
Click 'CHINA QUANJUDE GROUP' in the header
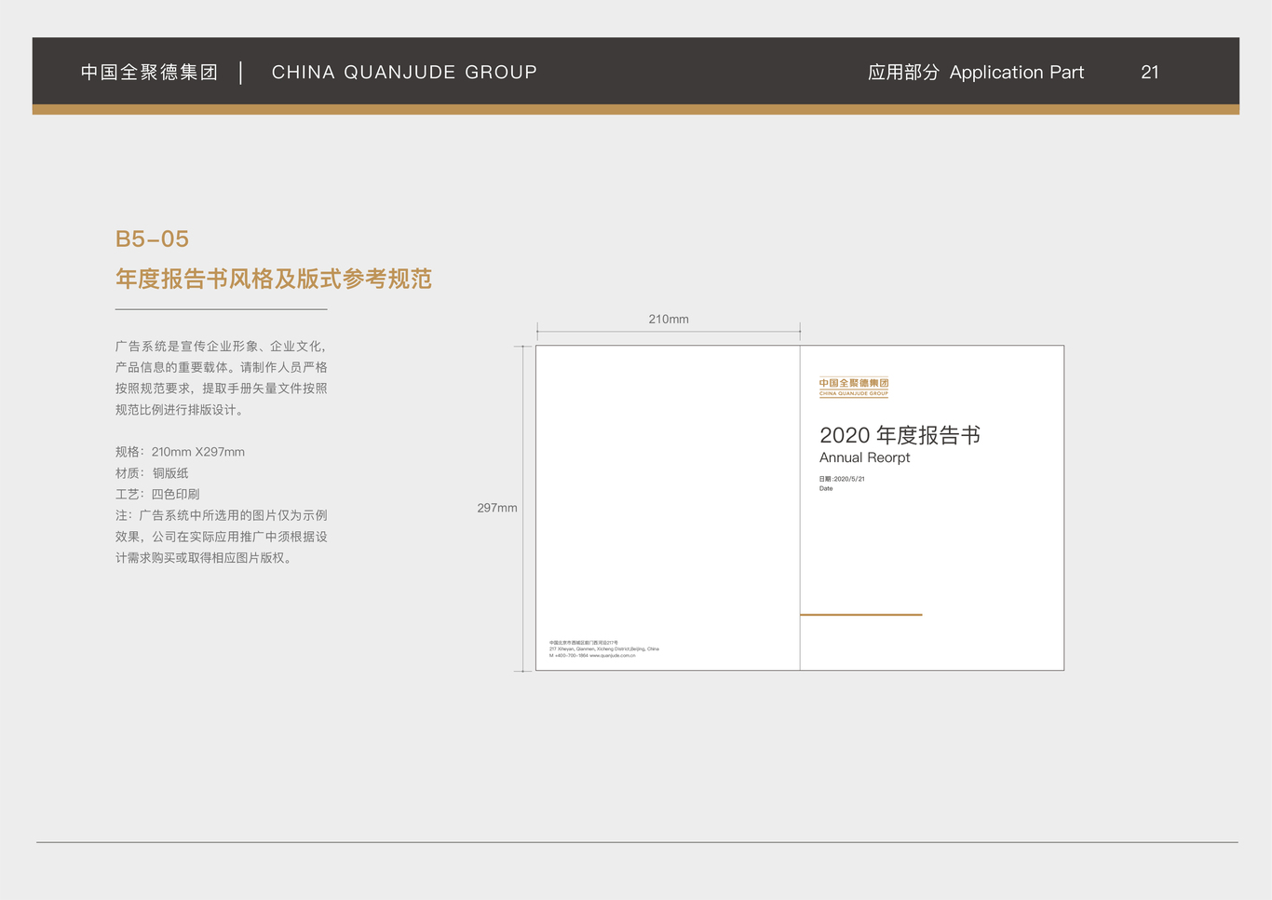tap(404, 73)
